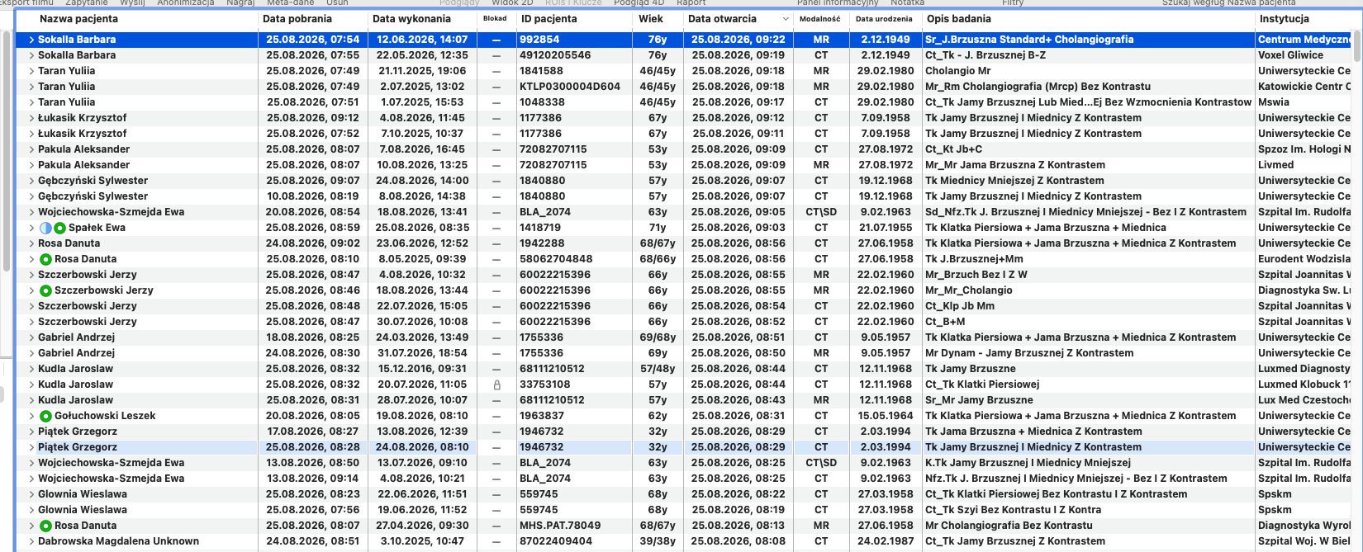Viewport: 1363px width, 552px height.
Task: Click Gabriel Andrzej age cell '69/68y'
Action: (658, 337)
